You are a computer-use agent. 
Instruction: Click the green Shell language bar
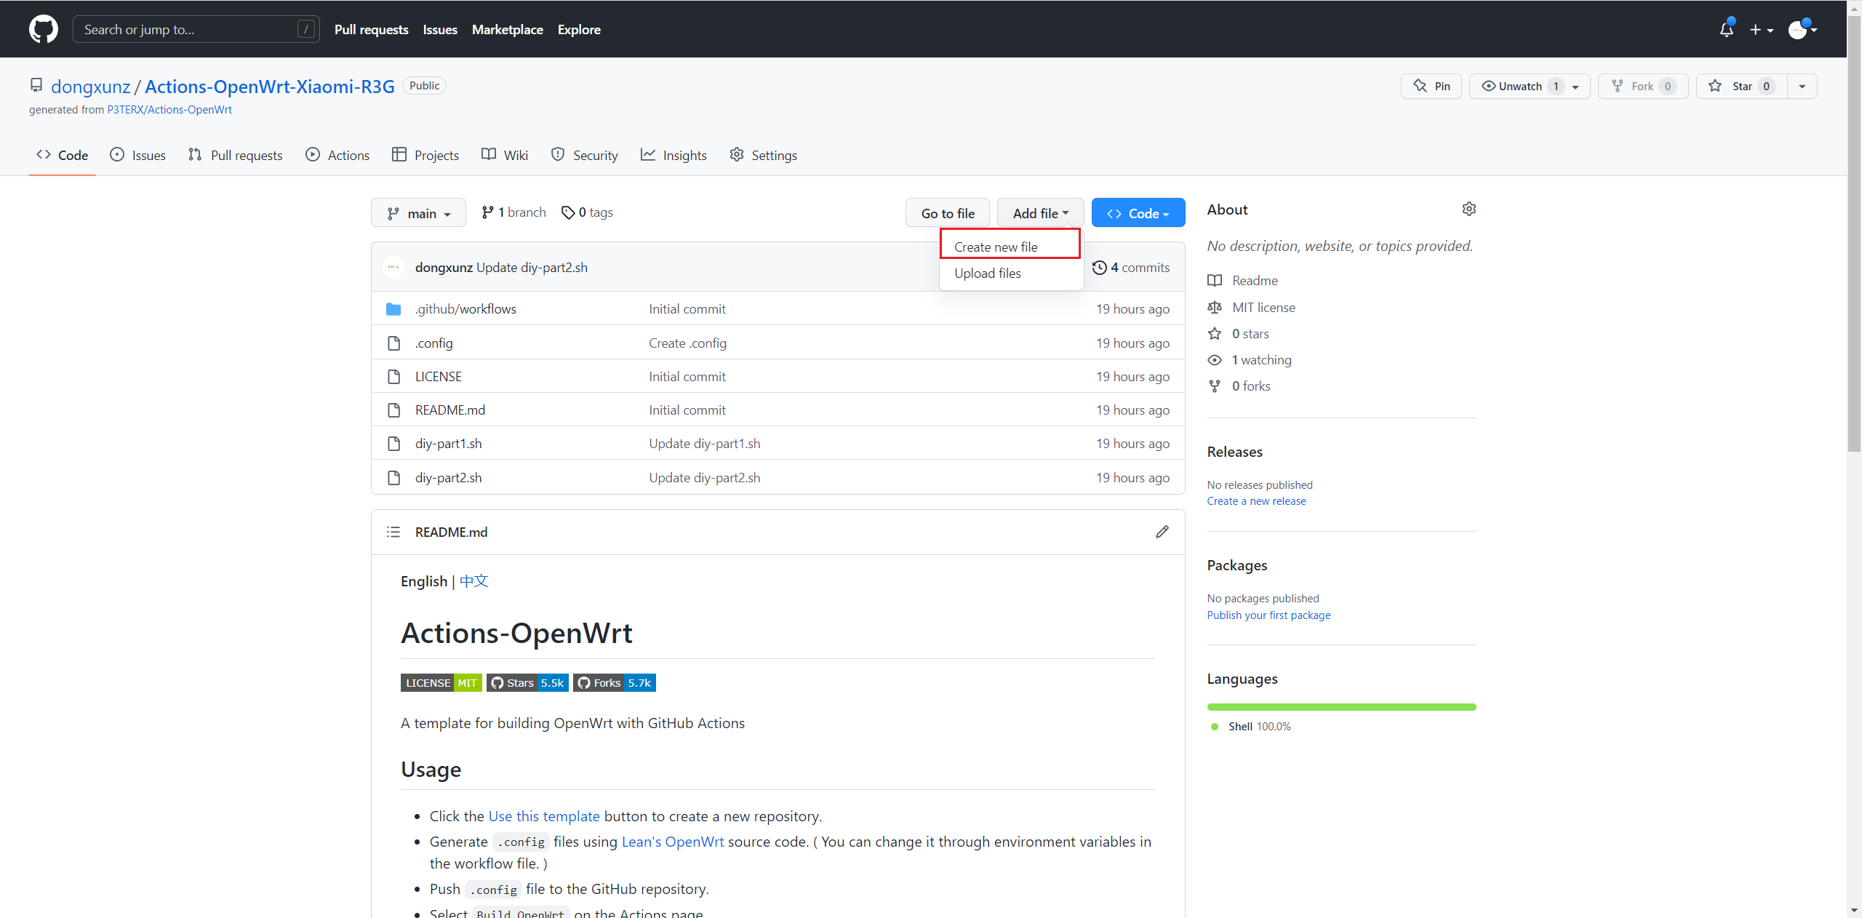1341,707
